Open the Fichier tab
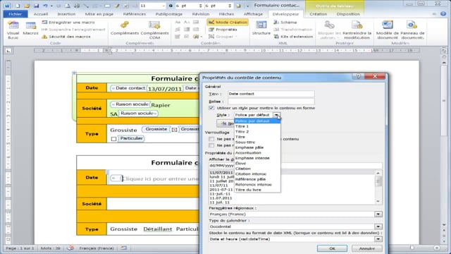Viewport: 451px width, 254px height. [x=16, y=14]
